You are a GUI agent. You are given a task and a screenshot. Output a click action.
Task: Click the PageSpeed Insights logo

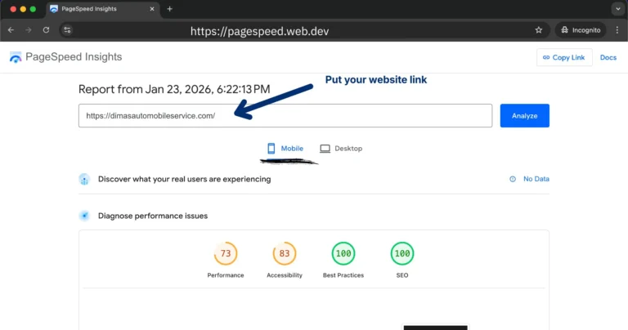pyautogui.click(x=16, y=57)
